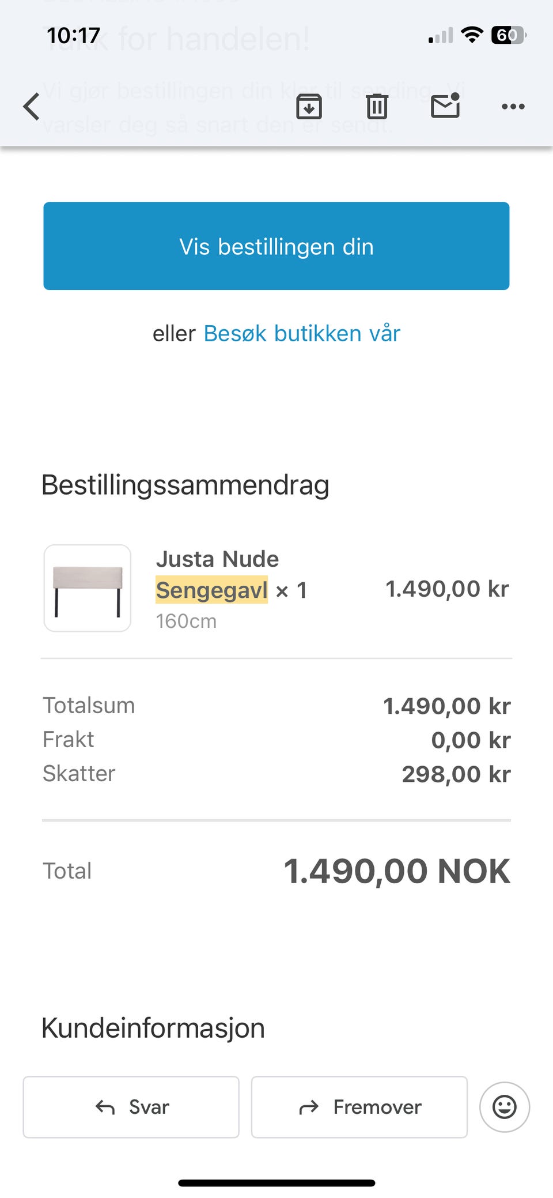The height and width of the screenshot is (1198, 553).
Task: Forward the email with Fremover
Action: click(359, 1107)
